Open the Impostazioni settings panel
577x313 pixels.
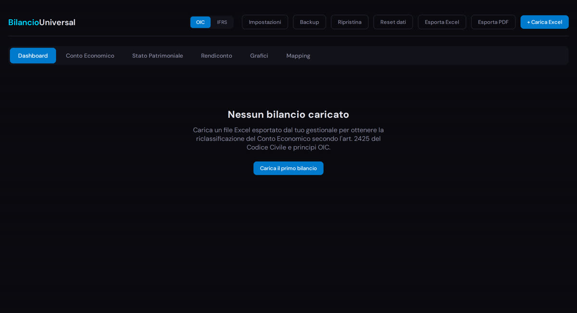click(264, 22)
